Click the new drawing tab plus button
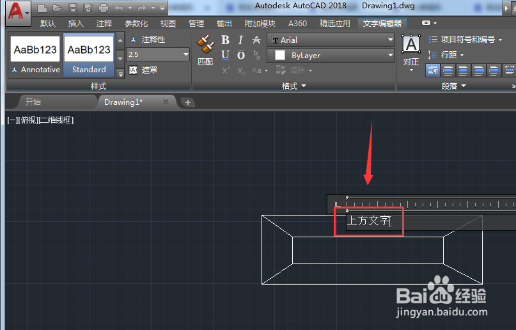516x330 pixels. click(x=188, y=102)
